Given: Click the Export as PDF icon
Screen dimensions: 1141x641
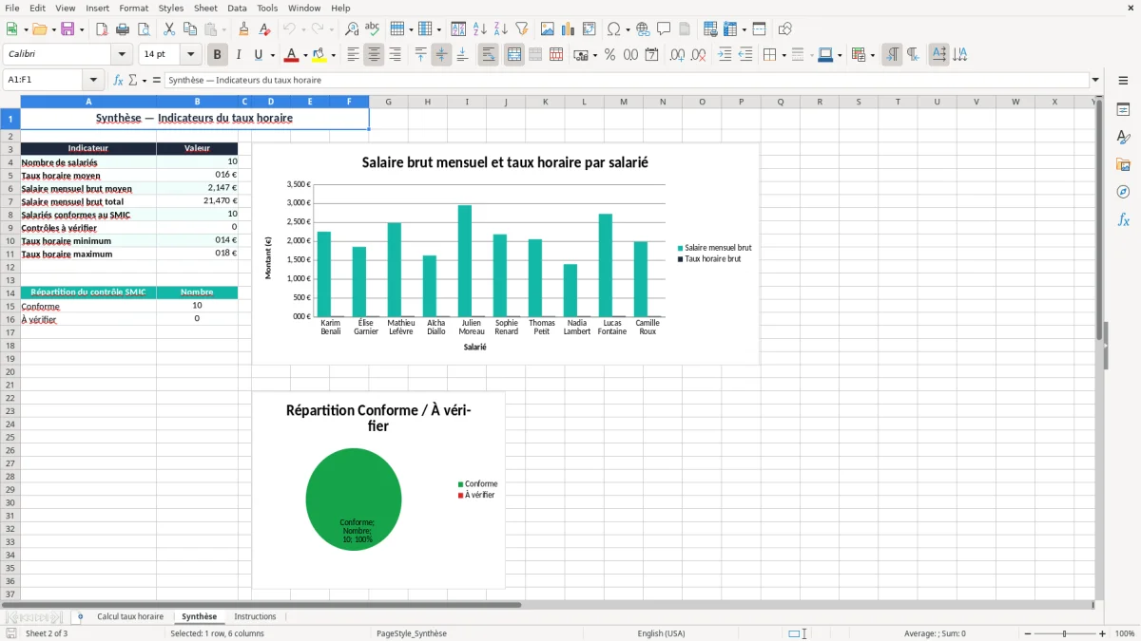Looking at the screenshot, I should tap(102, 29).
